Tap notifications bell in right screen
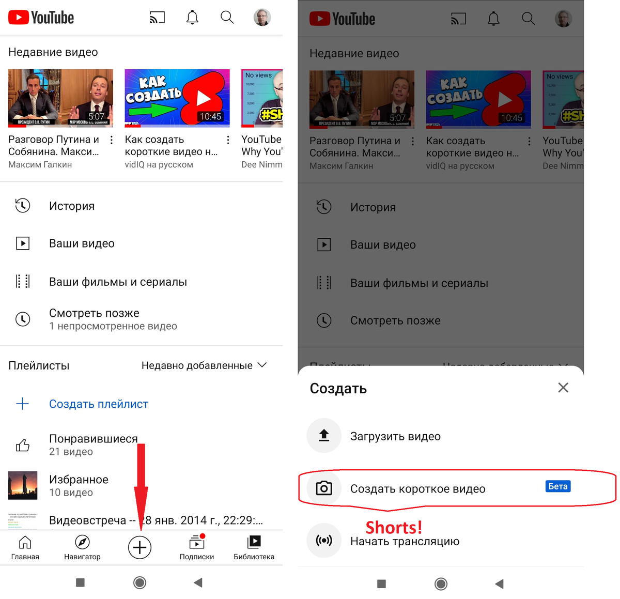This screenshot has width=620, height=599. pyautogui.click(x=493, y=19)
